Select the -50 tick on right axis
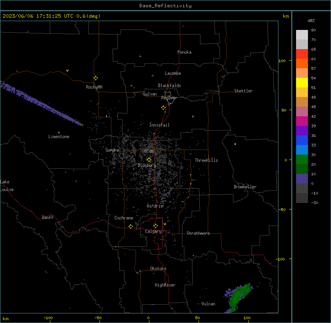331x323 pixels. tap(282, 209)
